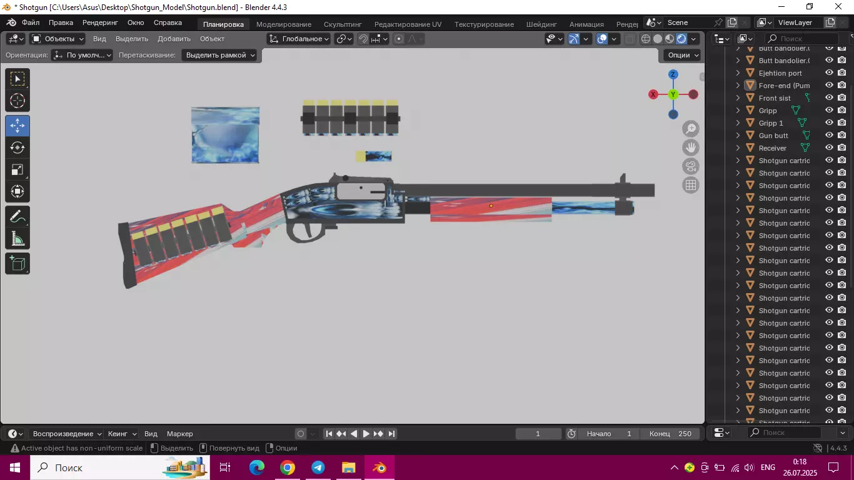Open the Кеинг popover

point(122,434)
